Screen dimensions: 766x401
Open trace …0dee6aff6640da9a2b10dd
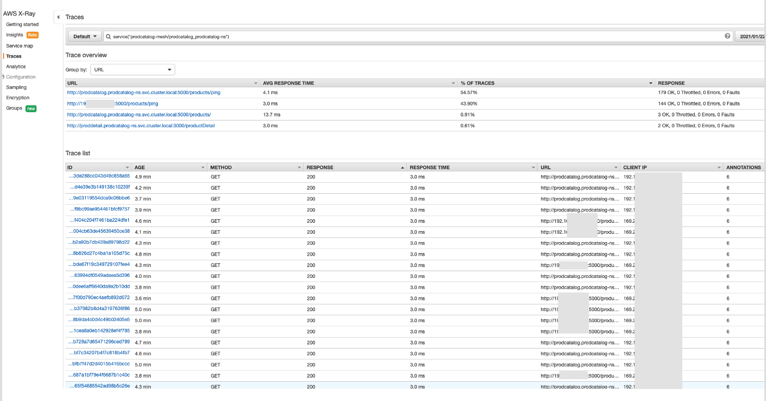pos(99,286)
